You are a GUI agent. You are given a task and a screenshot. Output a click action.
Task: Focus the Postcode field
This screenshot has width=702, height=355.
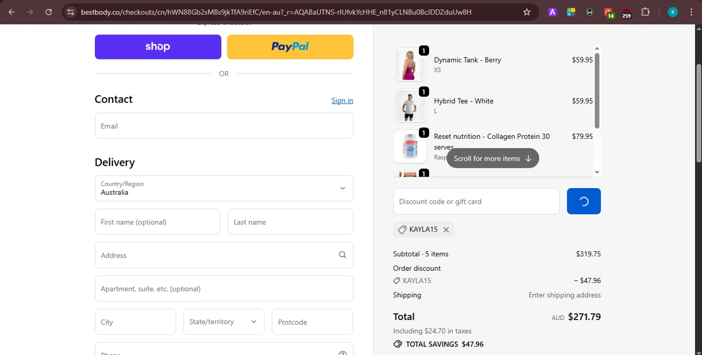pyautogui.click(x=312, y=322)
